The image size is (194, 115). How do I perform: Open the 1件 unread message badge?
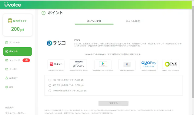(26, 60)
